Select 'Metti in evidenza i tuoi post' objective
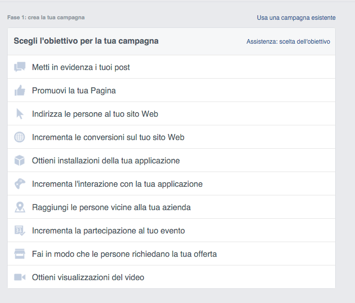Image resolution: width=355 pixels, height=303 pixels. [81, 67]
